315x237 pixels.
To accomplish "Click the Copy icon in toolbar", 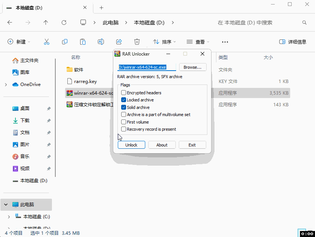I will point(65,42).
